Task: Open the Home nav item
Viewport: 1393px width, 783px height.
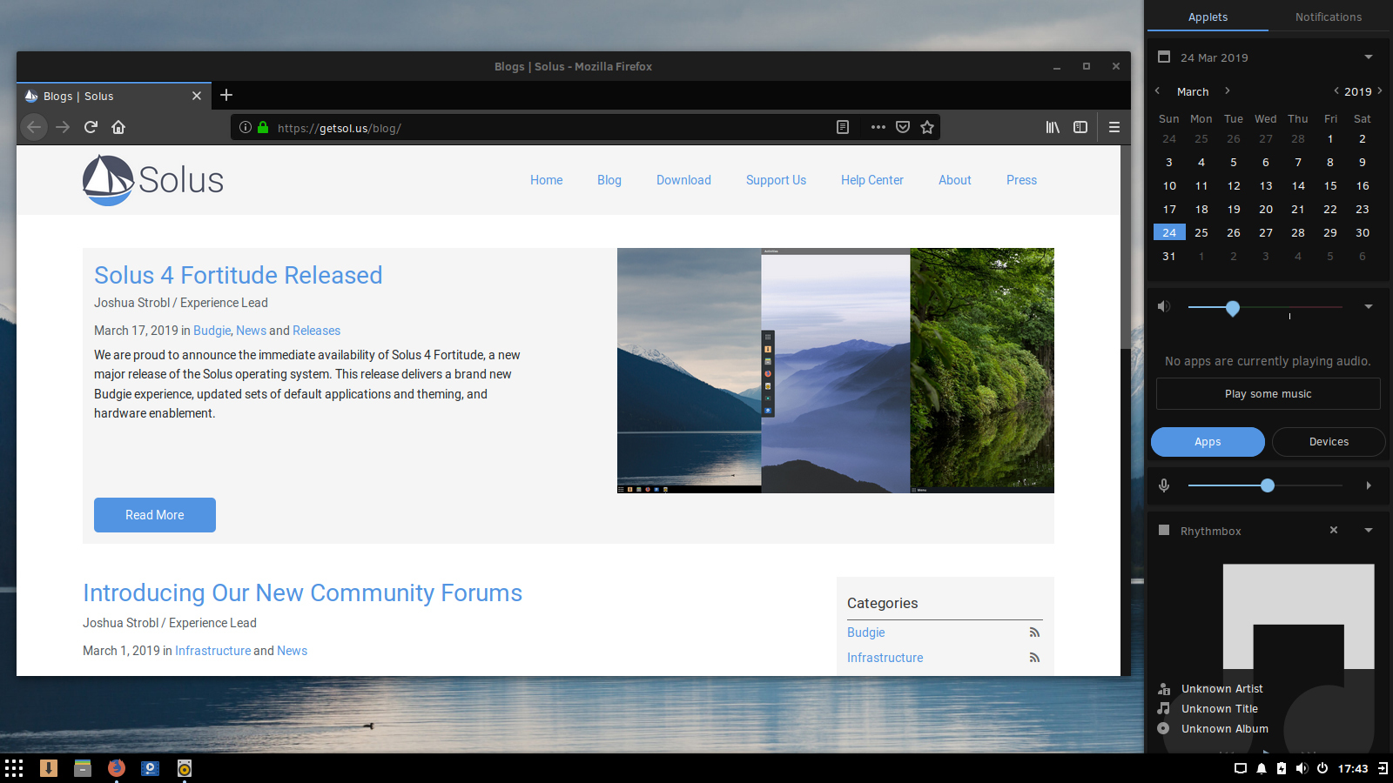Action: [x=547, y=180]
